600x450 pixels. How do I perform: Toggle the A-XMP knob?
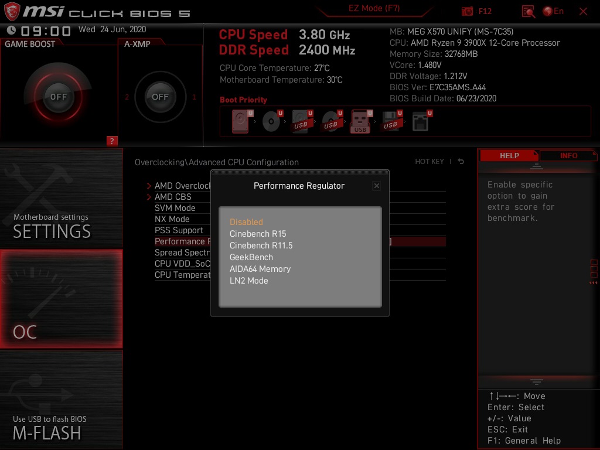click(x=160, y=97)
